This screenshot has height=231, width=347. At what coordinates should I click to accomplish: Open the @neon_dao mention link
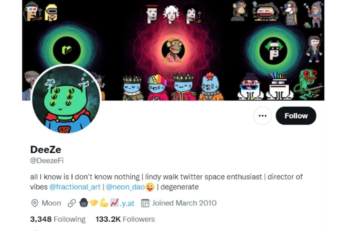tap(125, 187)
